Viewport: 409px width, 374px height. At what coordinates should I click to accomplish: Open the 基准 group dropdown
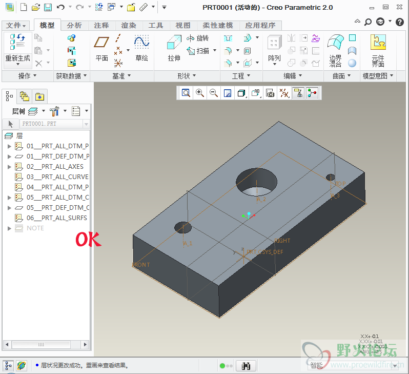pos(121,76)
